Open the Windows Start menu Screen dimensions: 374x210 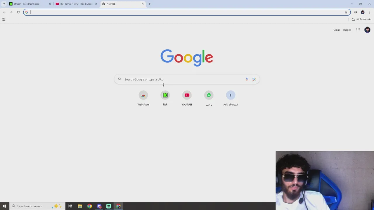pos(4,206)
